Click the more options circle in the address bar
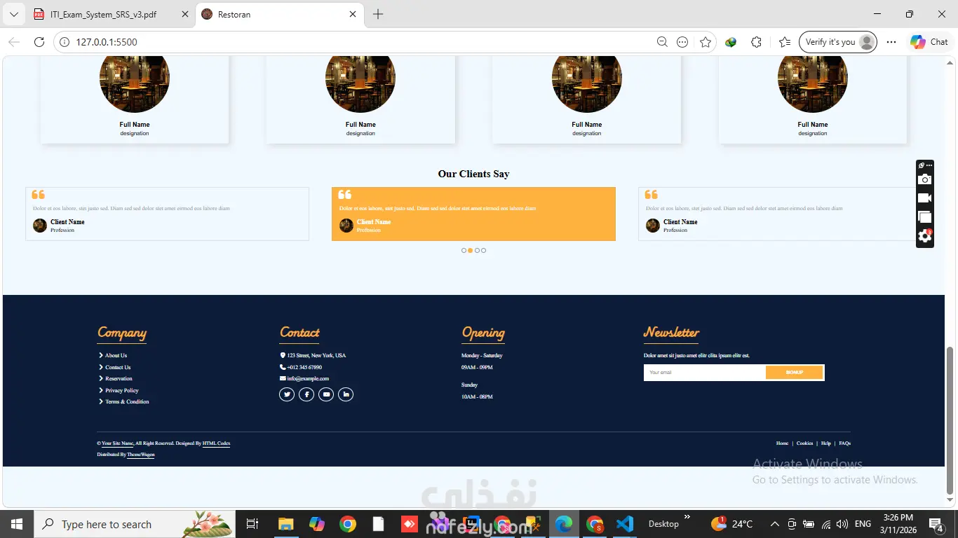 [682, 42]
